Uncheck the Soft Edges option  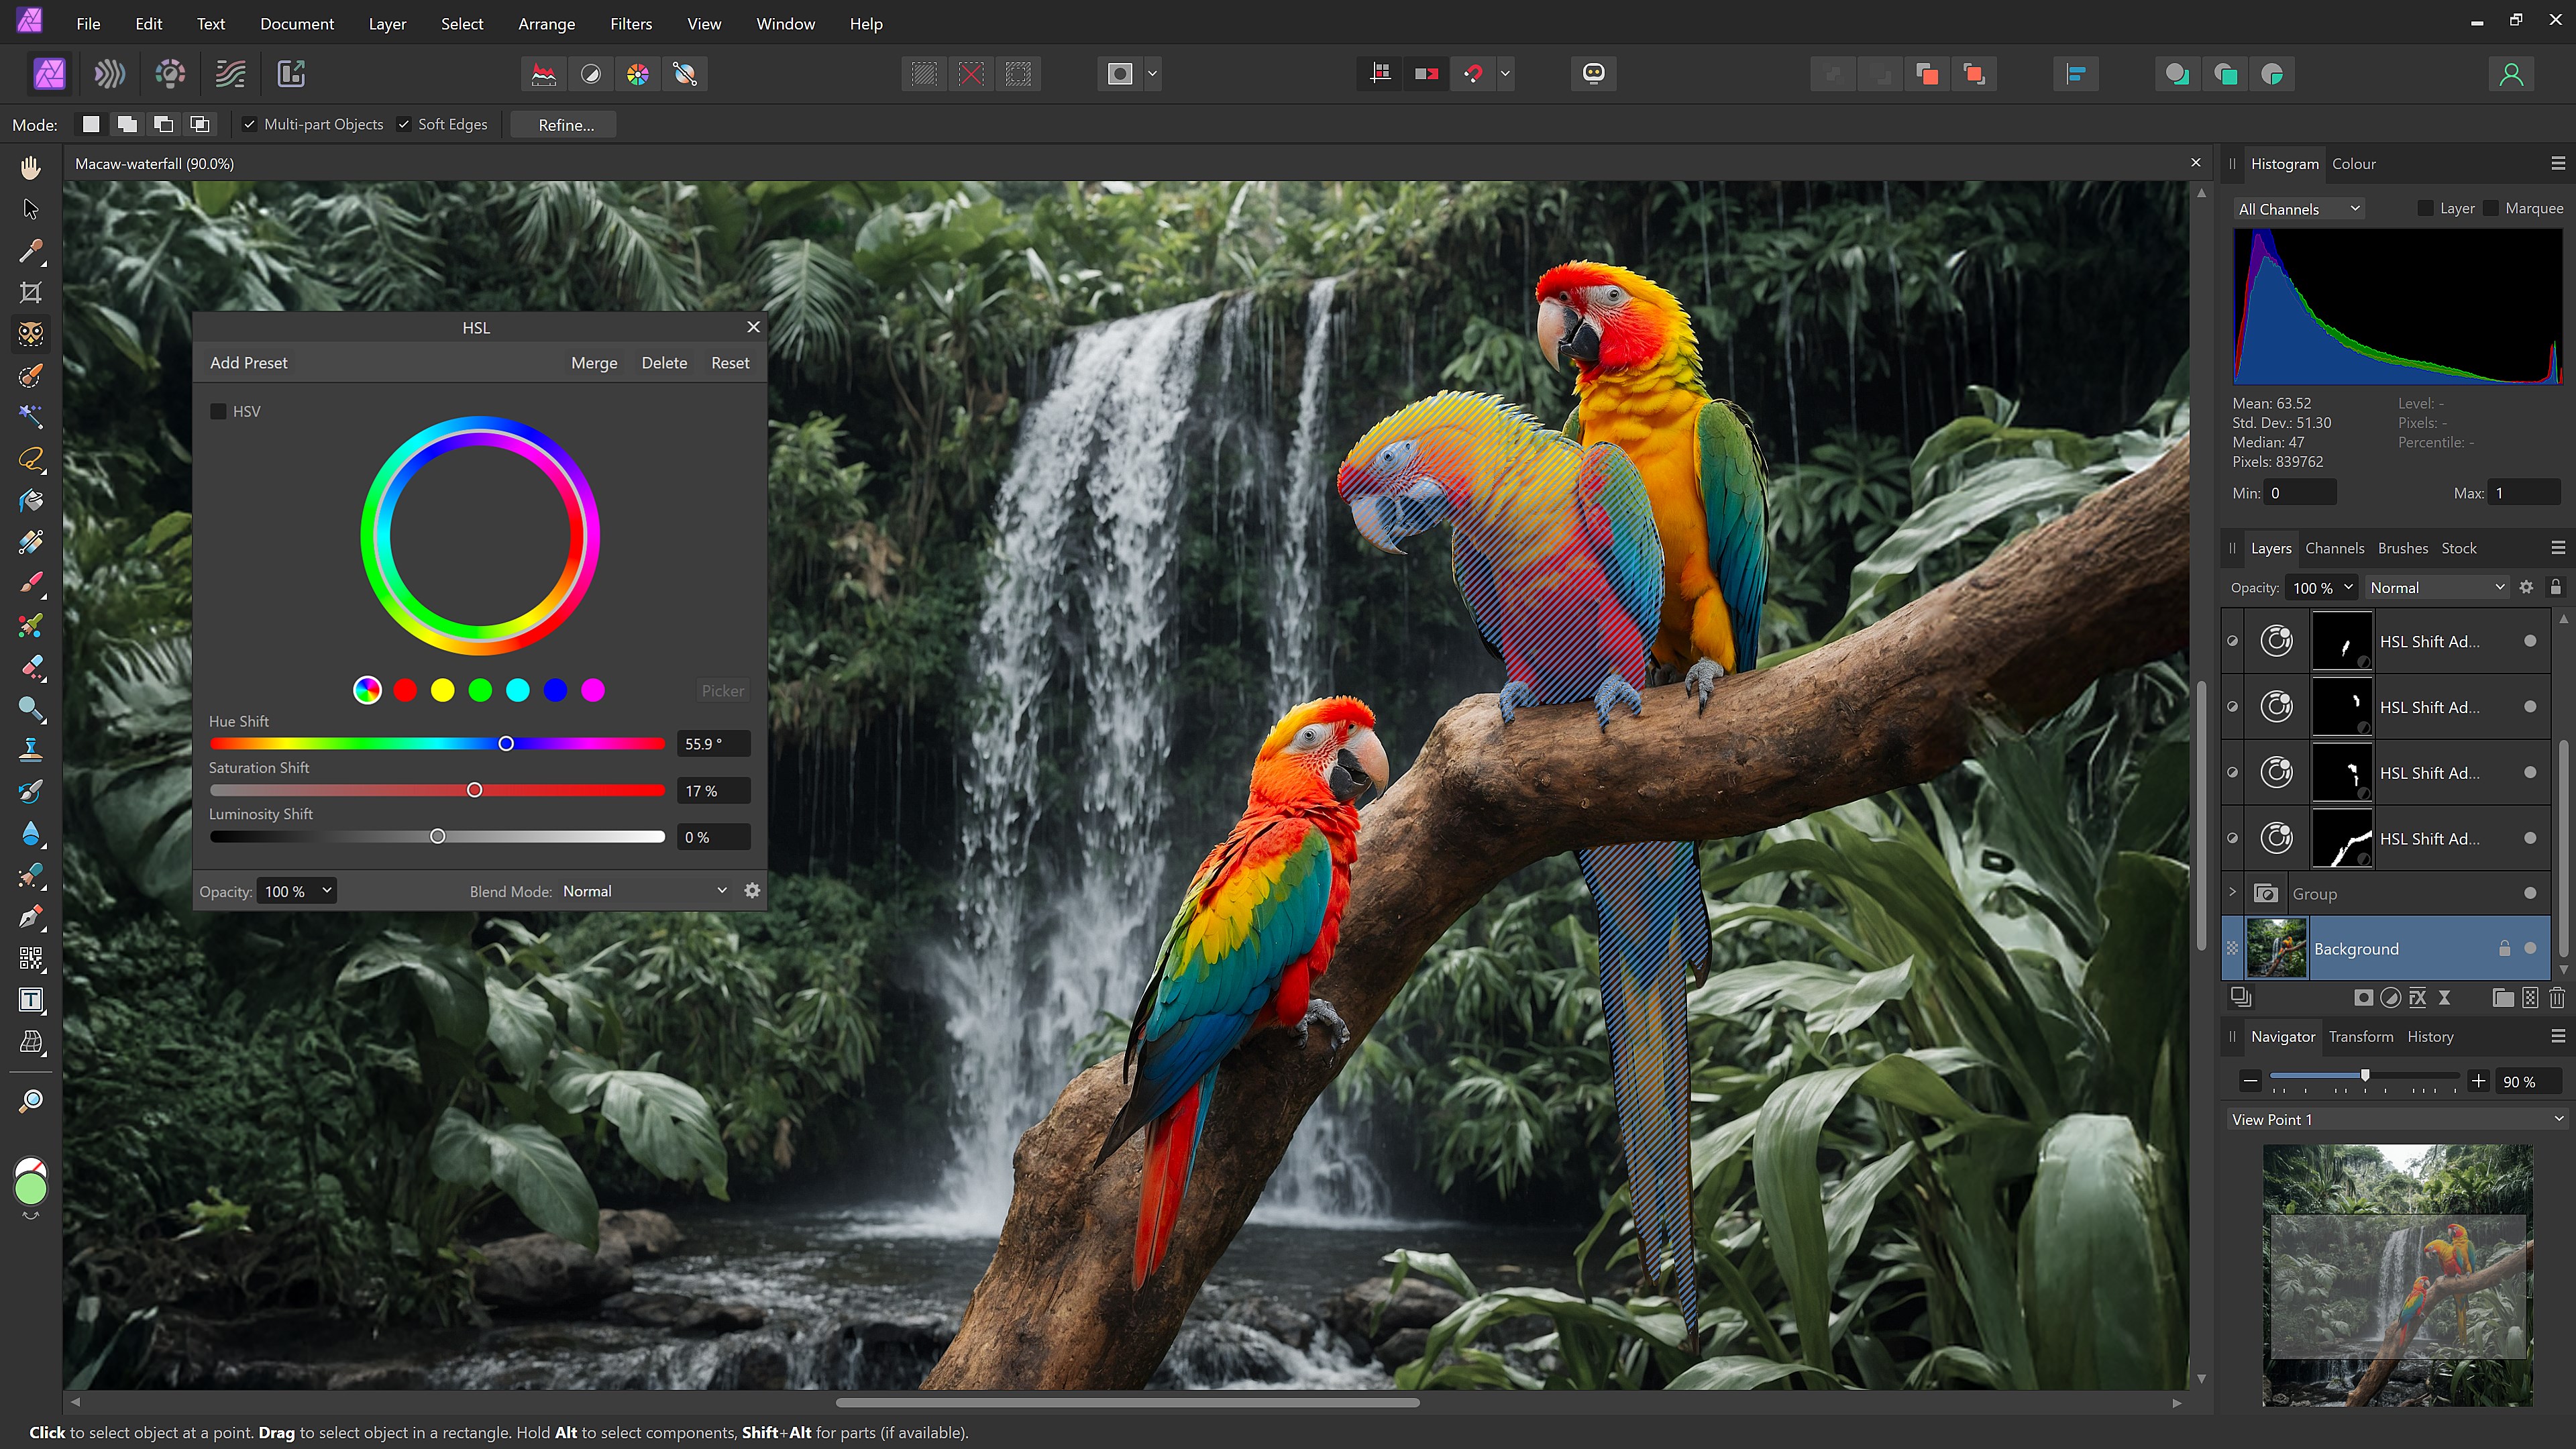pyautogui.click(x=404, y=124)
